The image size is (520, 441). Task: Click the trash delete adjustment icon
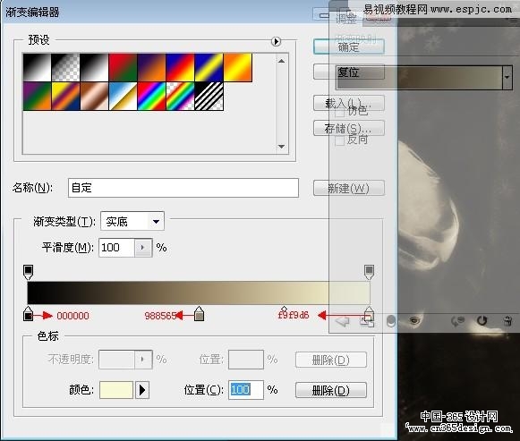click(507, 321)
